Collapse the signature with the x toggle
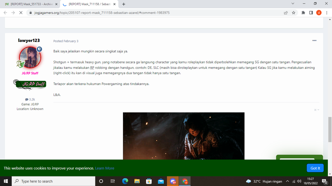332x186 pixels. (316, 110)
